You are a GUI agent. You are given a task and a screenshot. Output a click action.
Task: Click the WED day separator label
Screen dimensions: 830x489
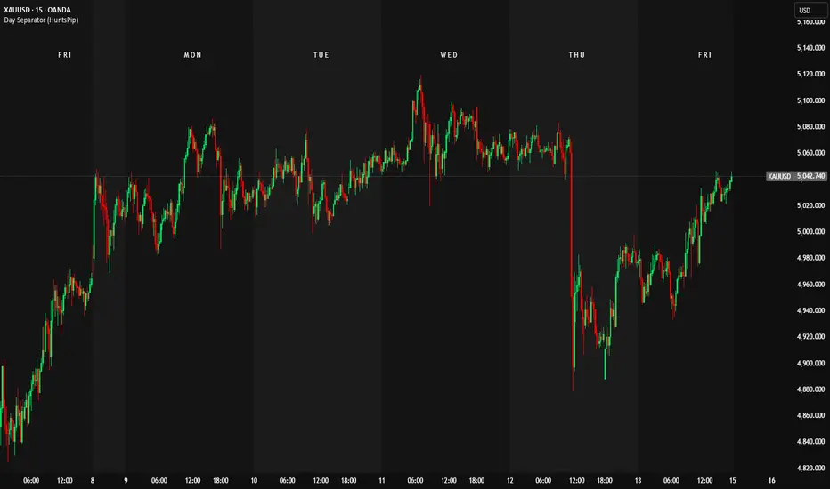click(449, 55)
